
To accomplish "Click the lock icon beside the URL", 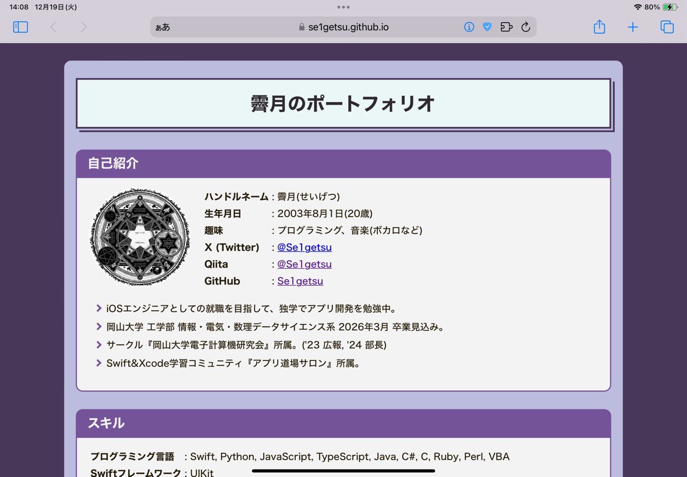I will click(x=302, y=27).
